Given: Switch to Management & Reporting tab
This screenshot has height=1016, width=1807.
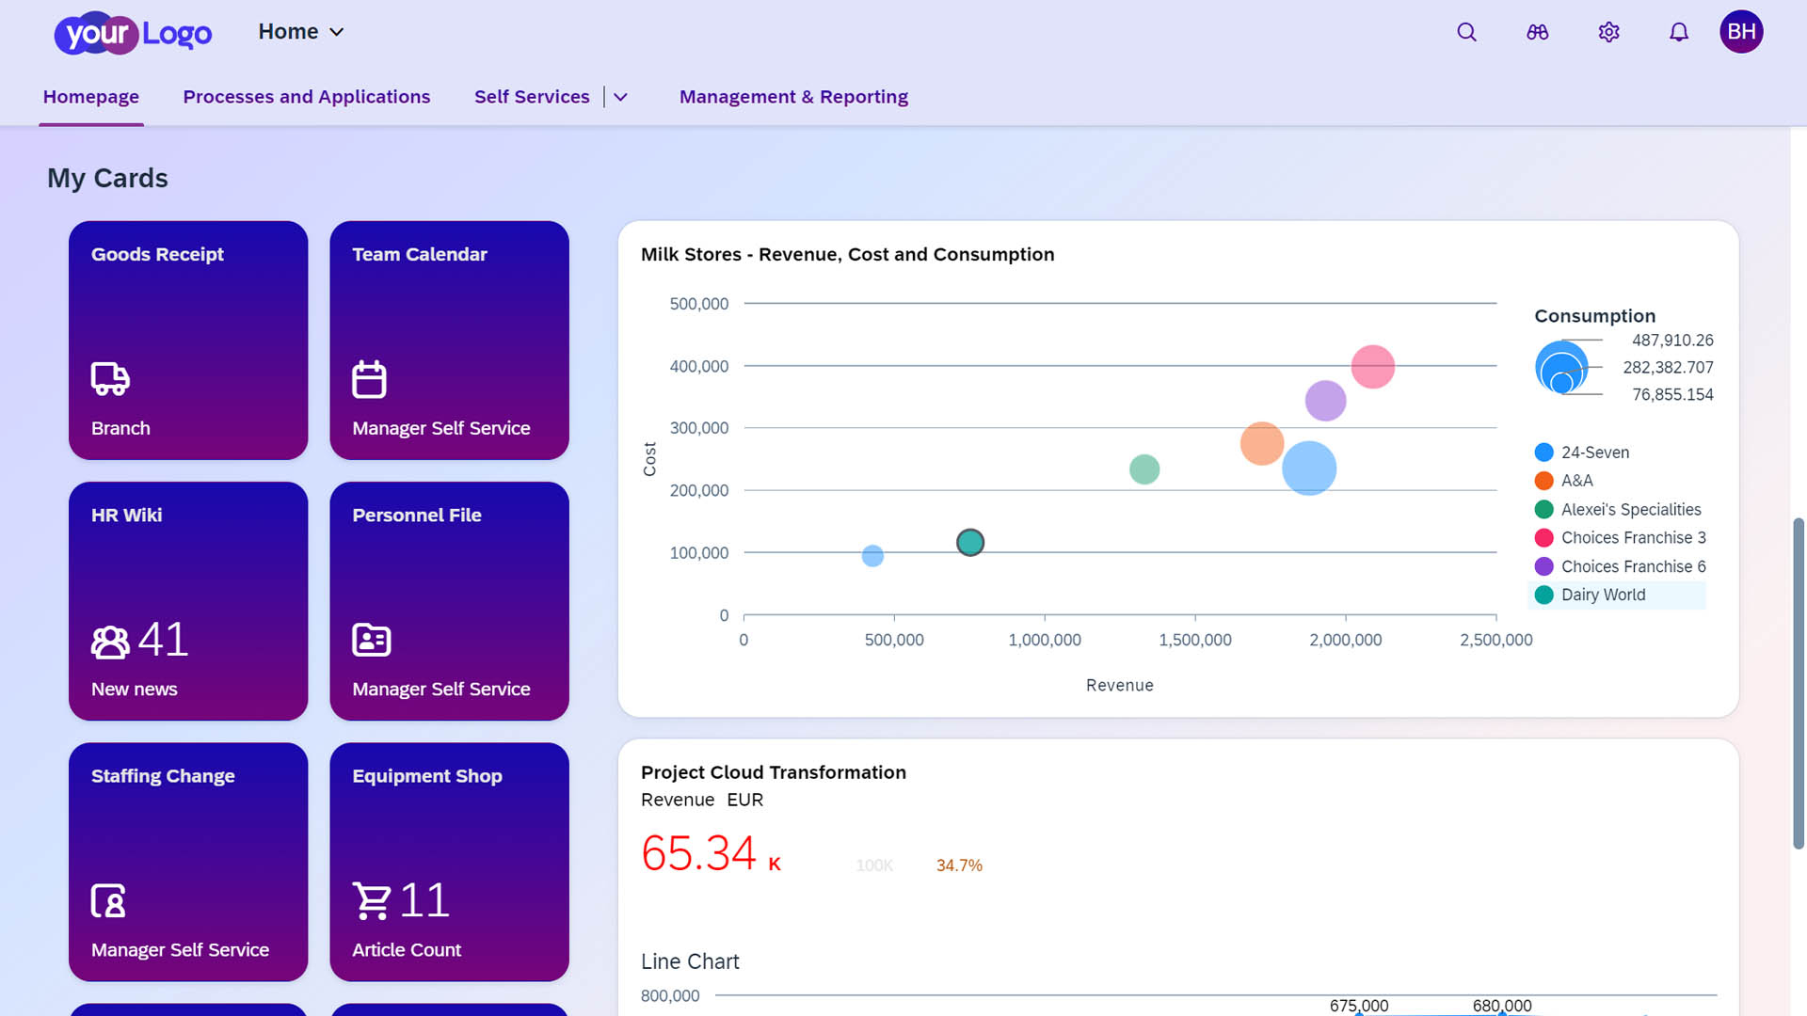Looking at the screenshot, I should [793, 97].
